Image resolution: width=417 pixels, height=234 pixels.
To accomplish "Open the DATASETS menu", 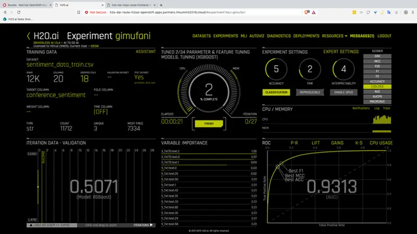I will (202, 36).
